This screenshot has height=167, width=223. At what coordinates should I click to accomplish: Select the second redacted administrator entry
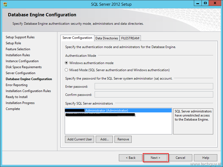(100, 115)
